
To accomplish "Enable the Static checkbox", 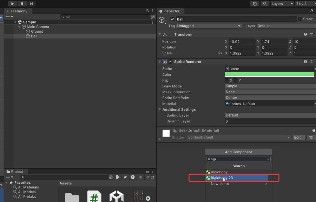I will (300, 19).
